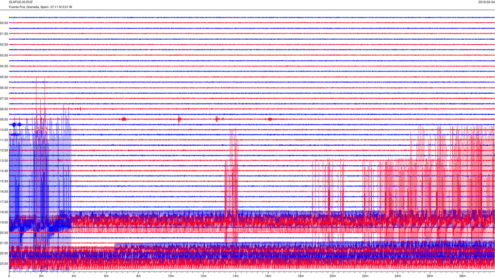The width and height of the screenshot is (495, 278).
Task: Select the 00:30 time row label
Action: point(4,23)
